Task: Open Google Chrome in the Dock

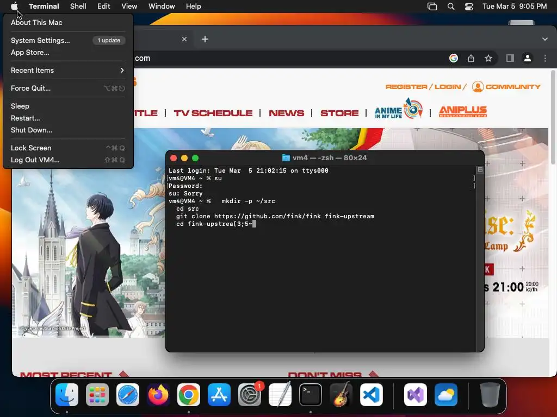Action: pos(189,395)
